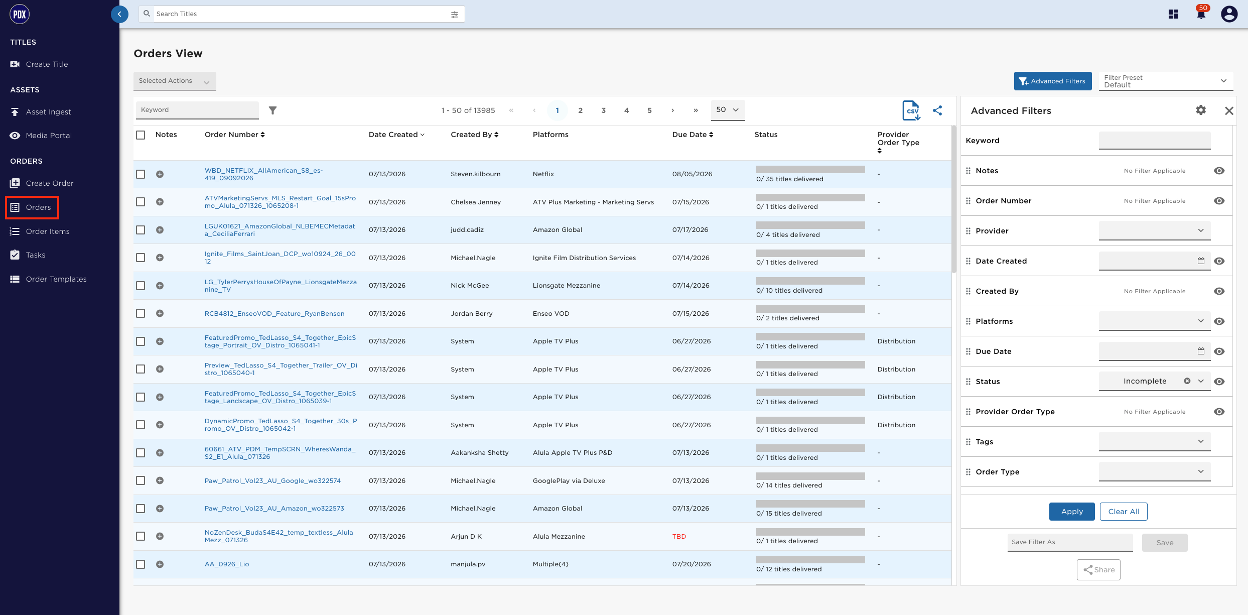1248x615 pixels.
Task: Open search options slider icon in Search Titles
Action: (x=455, y=14)
